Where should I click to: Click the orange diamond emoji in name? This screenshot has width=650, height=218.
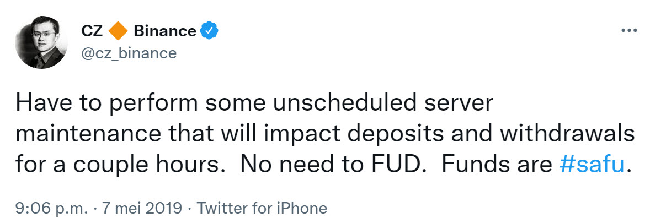pyautogui.click(x=118, y=31)
